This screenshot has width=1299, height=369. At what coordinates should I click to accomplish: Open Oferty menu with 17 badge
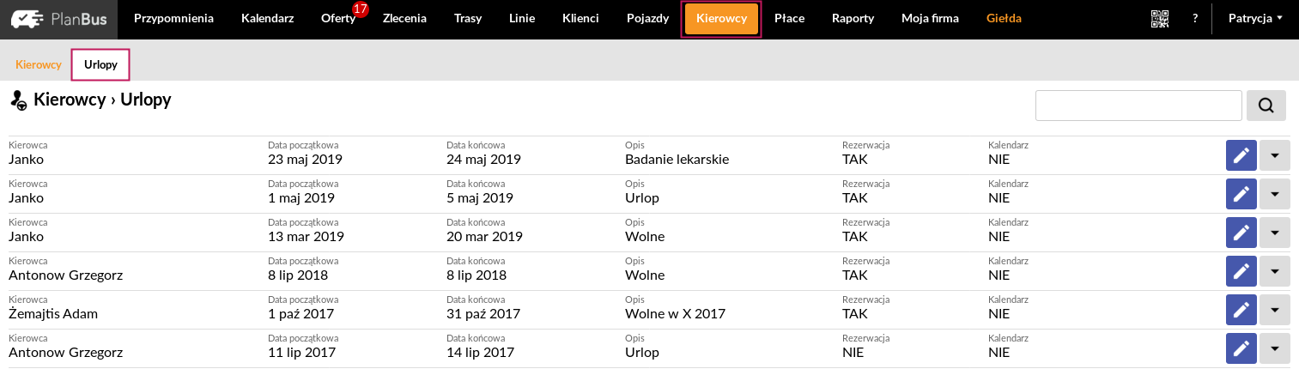338,18
